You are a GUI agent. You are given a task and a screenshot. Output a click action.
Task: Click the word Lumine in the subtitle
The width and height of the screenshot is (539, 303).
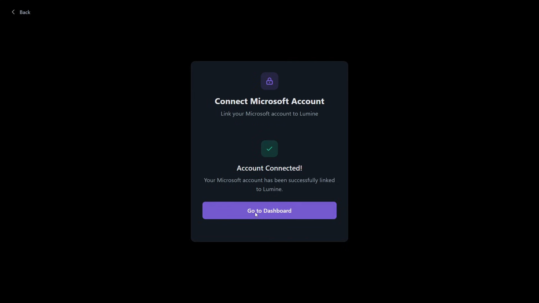pos(309,114)
